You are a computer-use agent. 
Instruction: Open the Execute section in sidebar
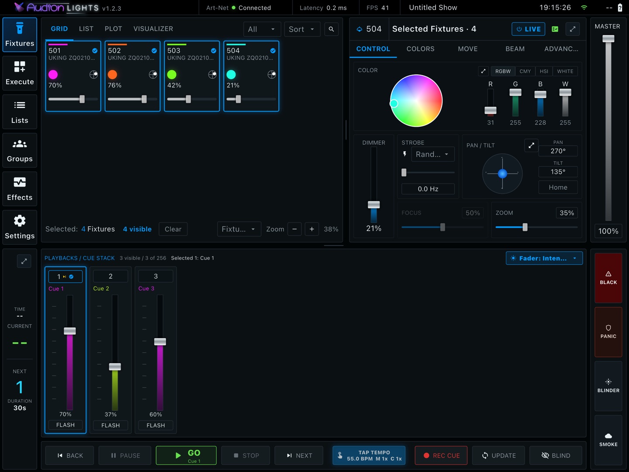tap(20, 73)
